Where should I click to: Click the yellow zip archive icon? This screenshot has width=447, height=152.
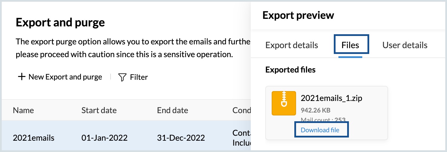(x=284, y=103)
